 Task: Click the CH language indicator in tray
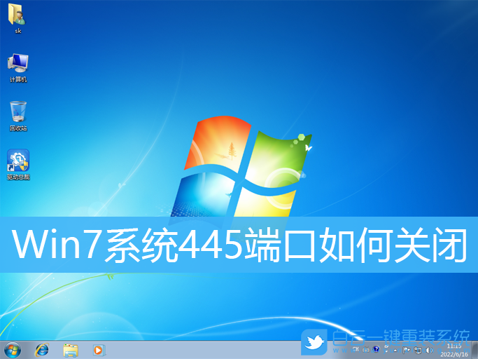click(x=356, y=349)
